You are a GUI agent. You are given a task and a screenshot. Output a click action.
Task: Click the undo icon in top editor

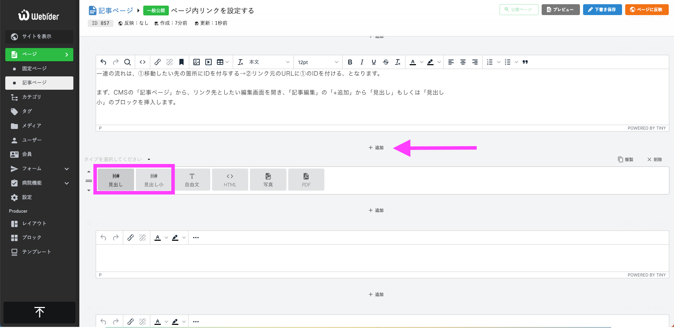tap(103, 62)
